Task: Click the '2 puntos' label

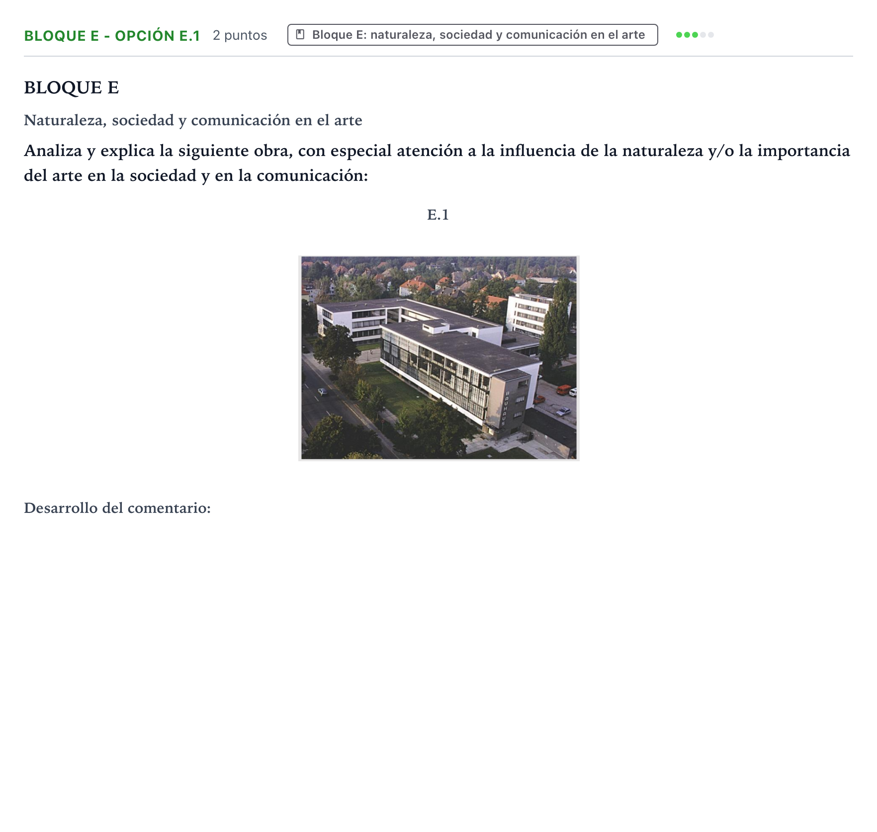Action: (240, 35)
